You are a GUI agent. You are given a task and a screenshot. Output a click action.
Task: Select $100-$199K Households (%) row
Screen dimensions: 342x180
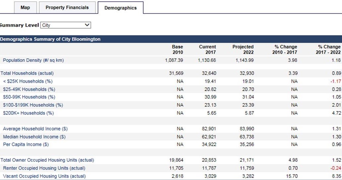point(33,105)
